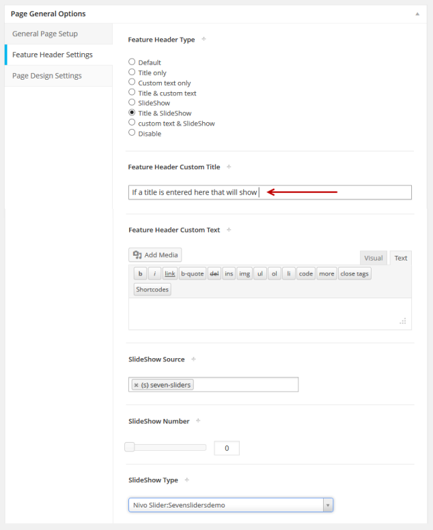Select the Disable radio option

(132, 133)
